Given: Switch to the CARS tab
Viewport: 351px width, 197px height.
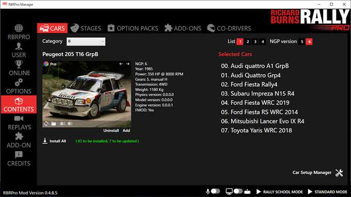Looking at the screenshot, I should point(52,28).
